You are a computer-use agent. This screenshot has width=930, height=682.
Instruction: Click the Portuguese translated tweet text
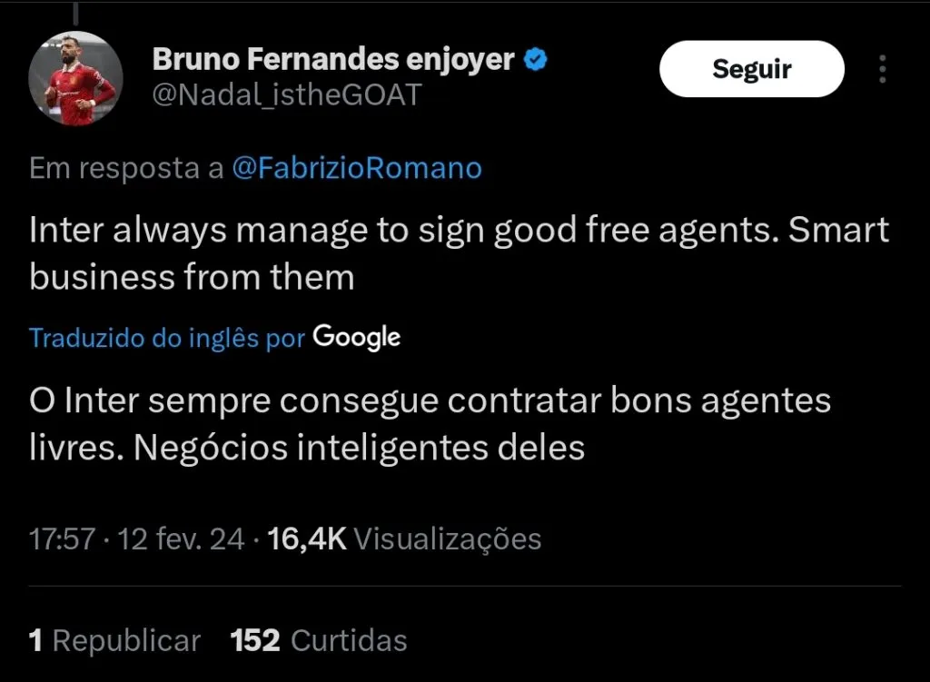click(x=430, y=424)
